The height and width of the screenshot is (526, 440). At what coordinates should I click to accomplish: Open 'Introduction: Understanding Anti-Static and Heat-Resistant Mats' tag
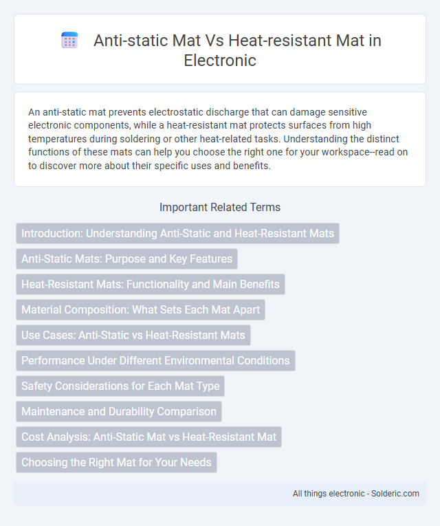pos(178,234)
